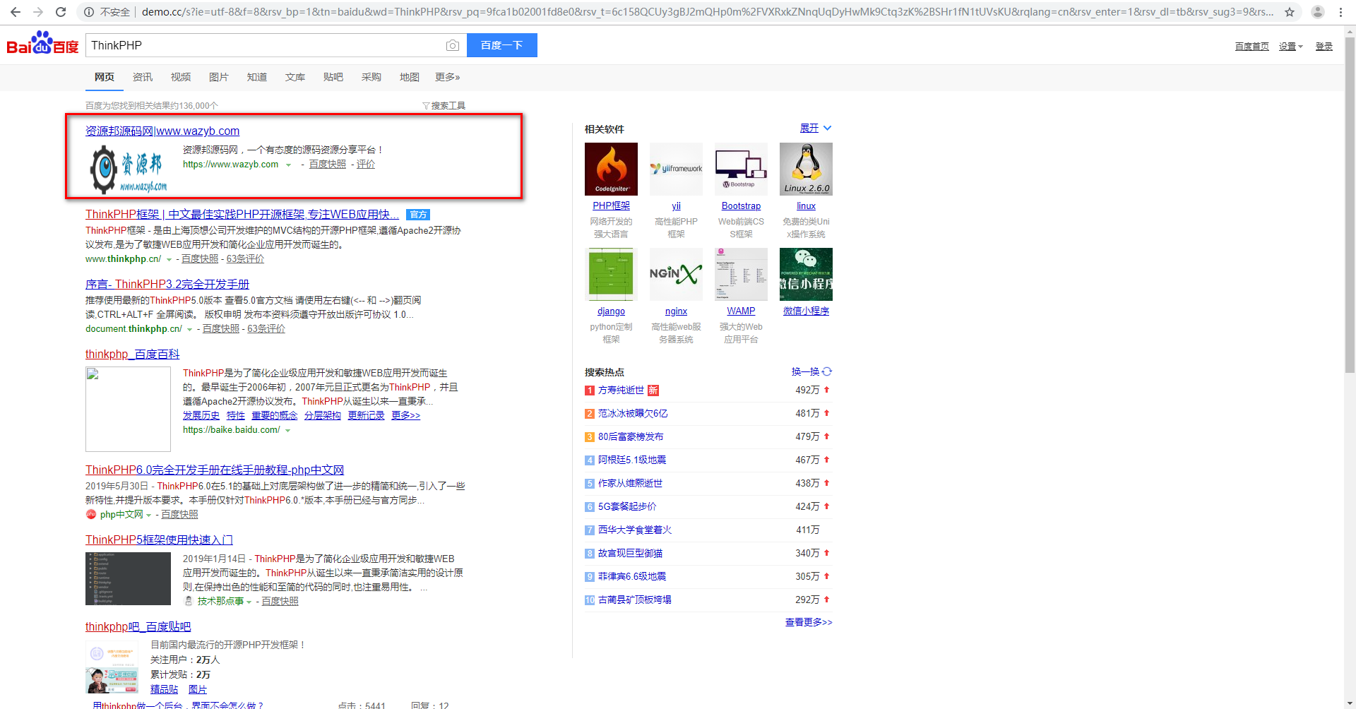Click the Baidu logo
The height and width of the screenshot is (709, 1356).
pyautogui.click(x=42, y=44)
